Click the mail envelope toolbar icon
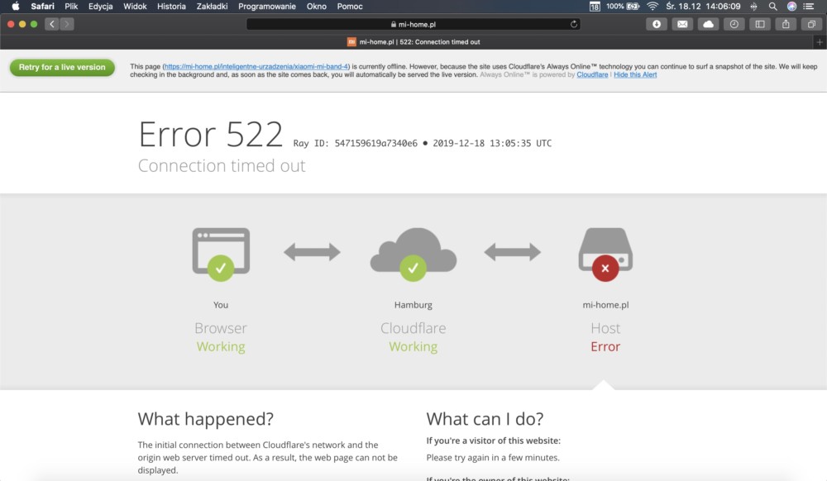Image resolution: width=827 pixels, height=481 pixels. [x=682, y=24]
